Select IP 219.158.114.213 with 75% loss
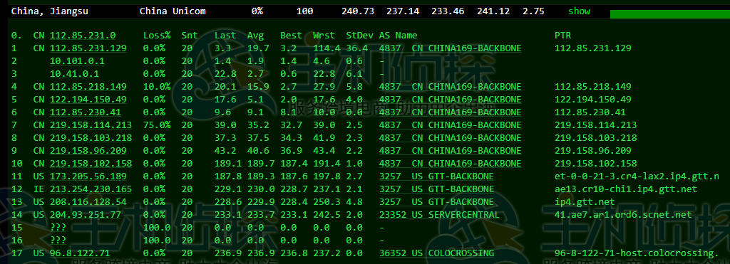This screenshot has width=730, height=264. (x=91, y=125)
